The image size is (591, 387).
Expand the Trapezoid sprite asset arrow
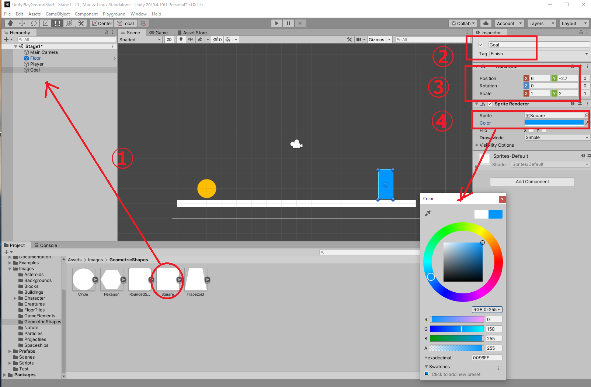click(x=207, y=280)
